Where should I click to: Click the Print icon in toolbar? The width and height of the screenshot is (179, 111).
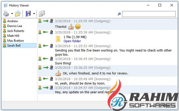[x=6, y=14]
